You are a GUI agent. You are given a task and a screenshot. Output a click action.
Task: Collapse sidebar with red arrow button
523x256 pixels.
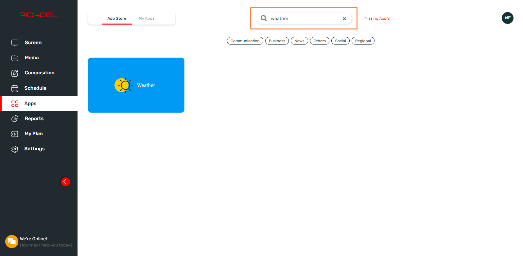pos(65,182)
